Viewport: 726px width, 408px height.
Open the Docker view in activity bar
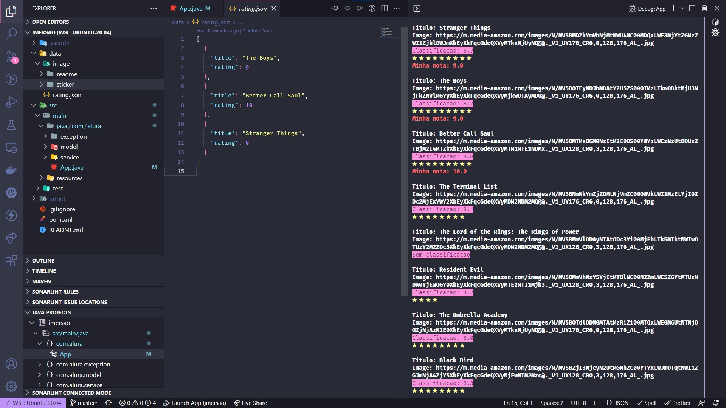pyautogui.click(x=11, y=170)
